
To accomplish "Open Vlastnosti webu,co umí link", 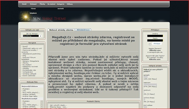I will click(32, 48).
